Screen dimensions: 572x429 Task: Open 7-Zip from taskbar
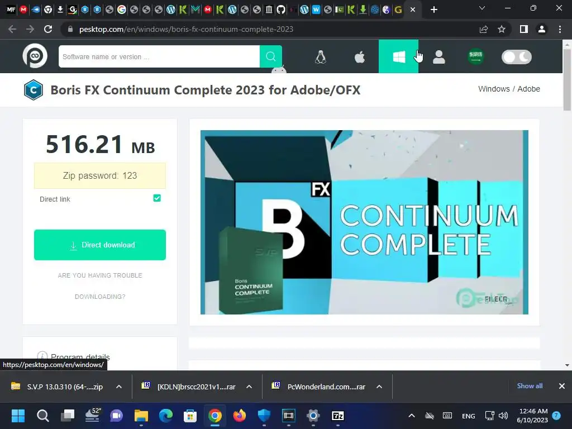click(x=338, y=416)
